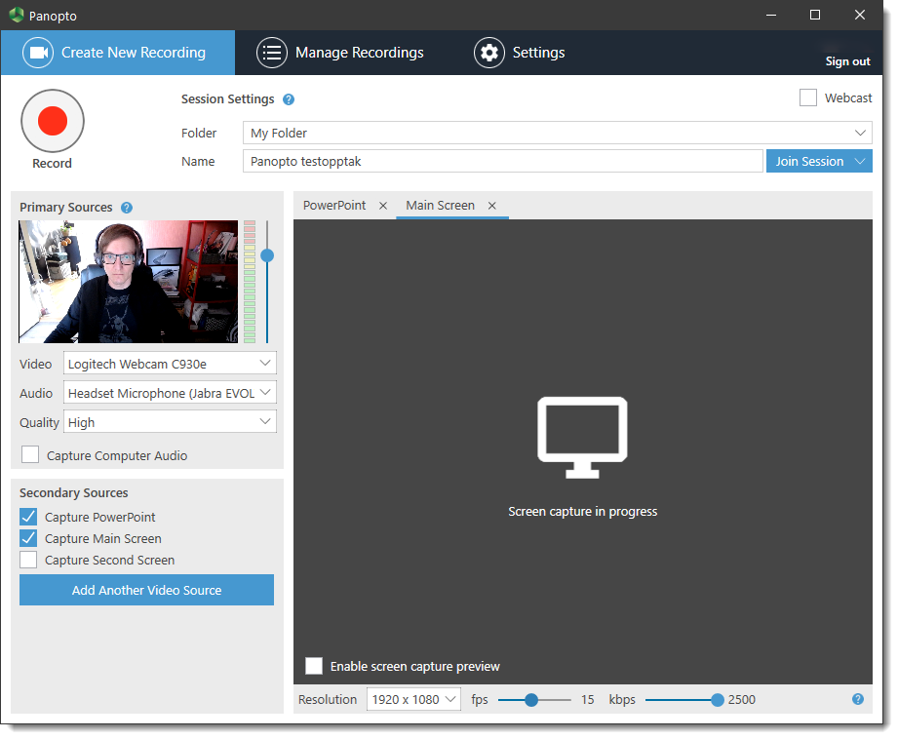Close the PowerPoint tab

[383, 206]
